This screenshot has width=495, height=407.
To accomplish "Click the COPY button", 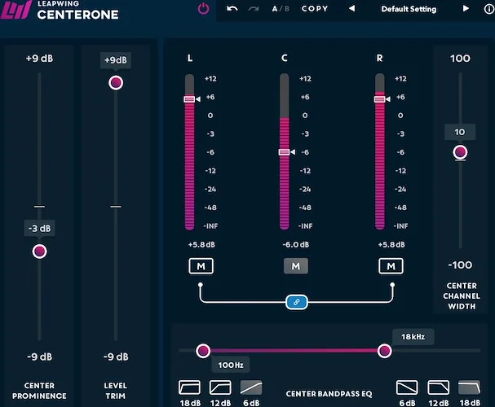I will (315, 9).
